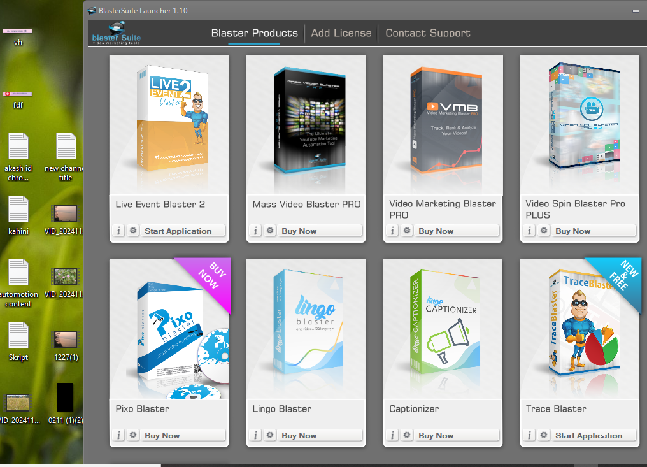
Task: Select the 'Skript' text file on desktop
Action: 18,342
